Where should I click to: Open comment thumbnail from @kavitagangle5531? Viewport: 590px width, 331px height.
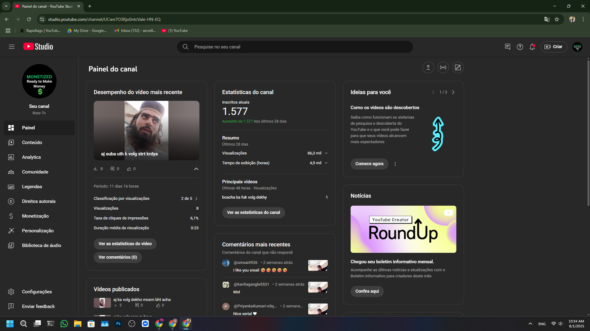(x=318, y=287)
